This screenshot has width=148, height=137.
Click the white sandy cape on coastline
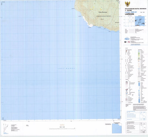[x=91, y=25]
